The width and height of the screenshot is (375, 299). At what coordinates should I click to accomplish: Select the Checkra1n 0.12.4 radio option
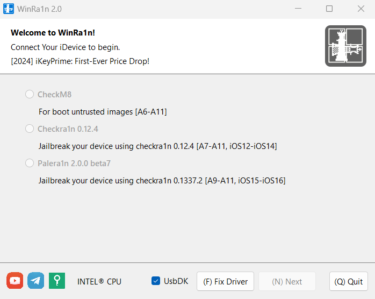(x=30, y=129)
